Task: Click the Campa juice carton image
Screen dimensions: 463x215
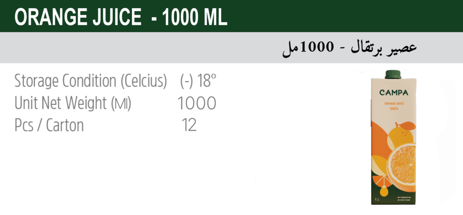Action: (x=393, y=137)
